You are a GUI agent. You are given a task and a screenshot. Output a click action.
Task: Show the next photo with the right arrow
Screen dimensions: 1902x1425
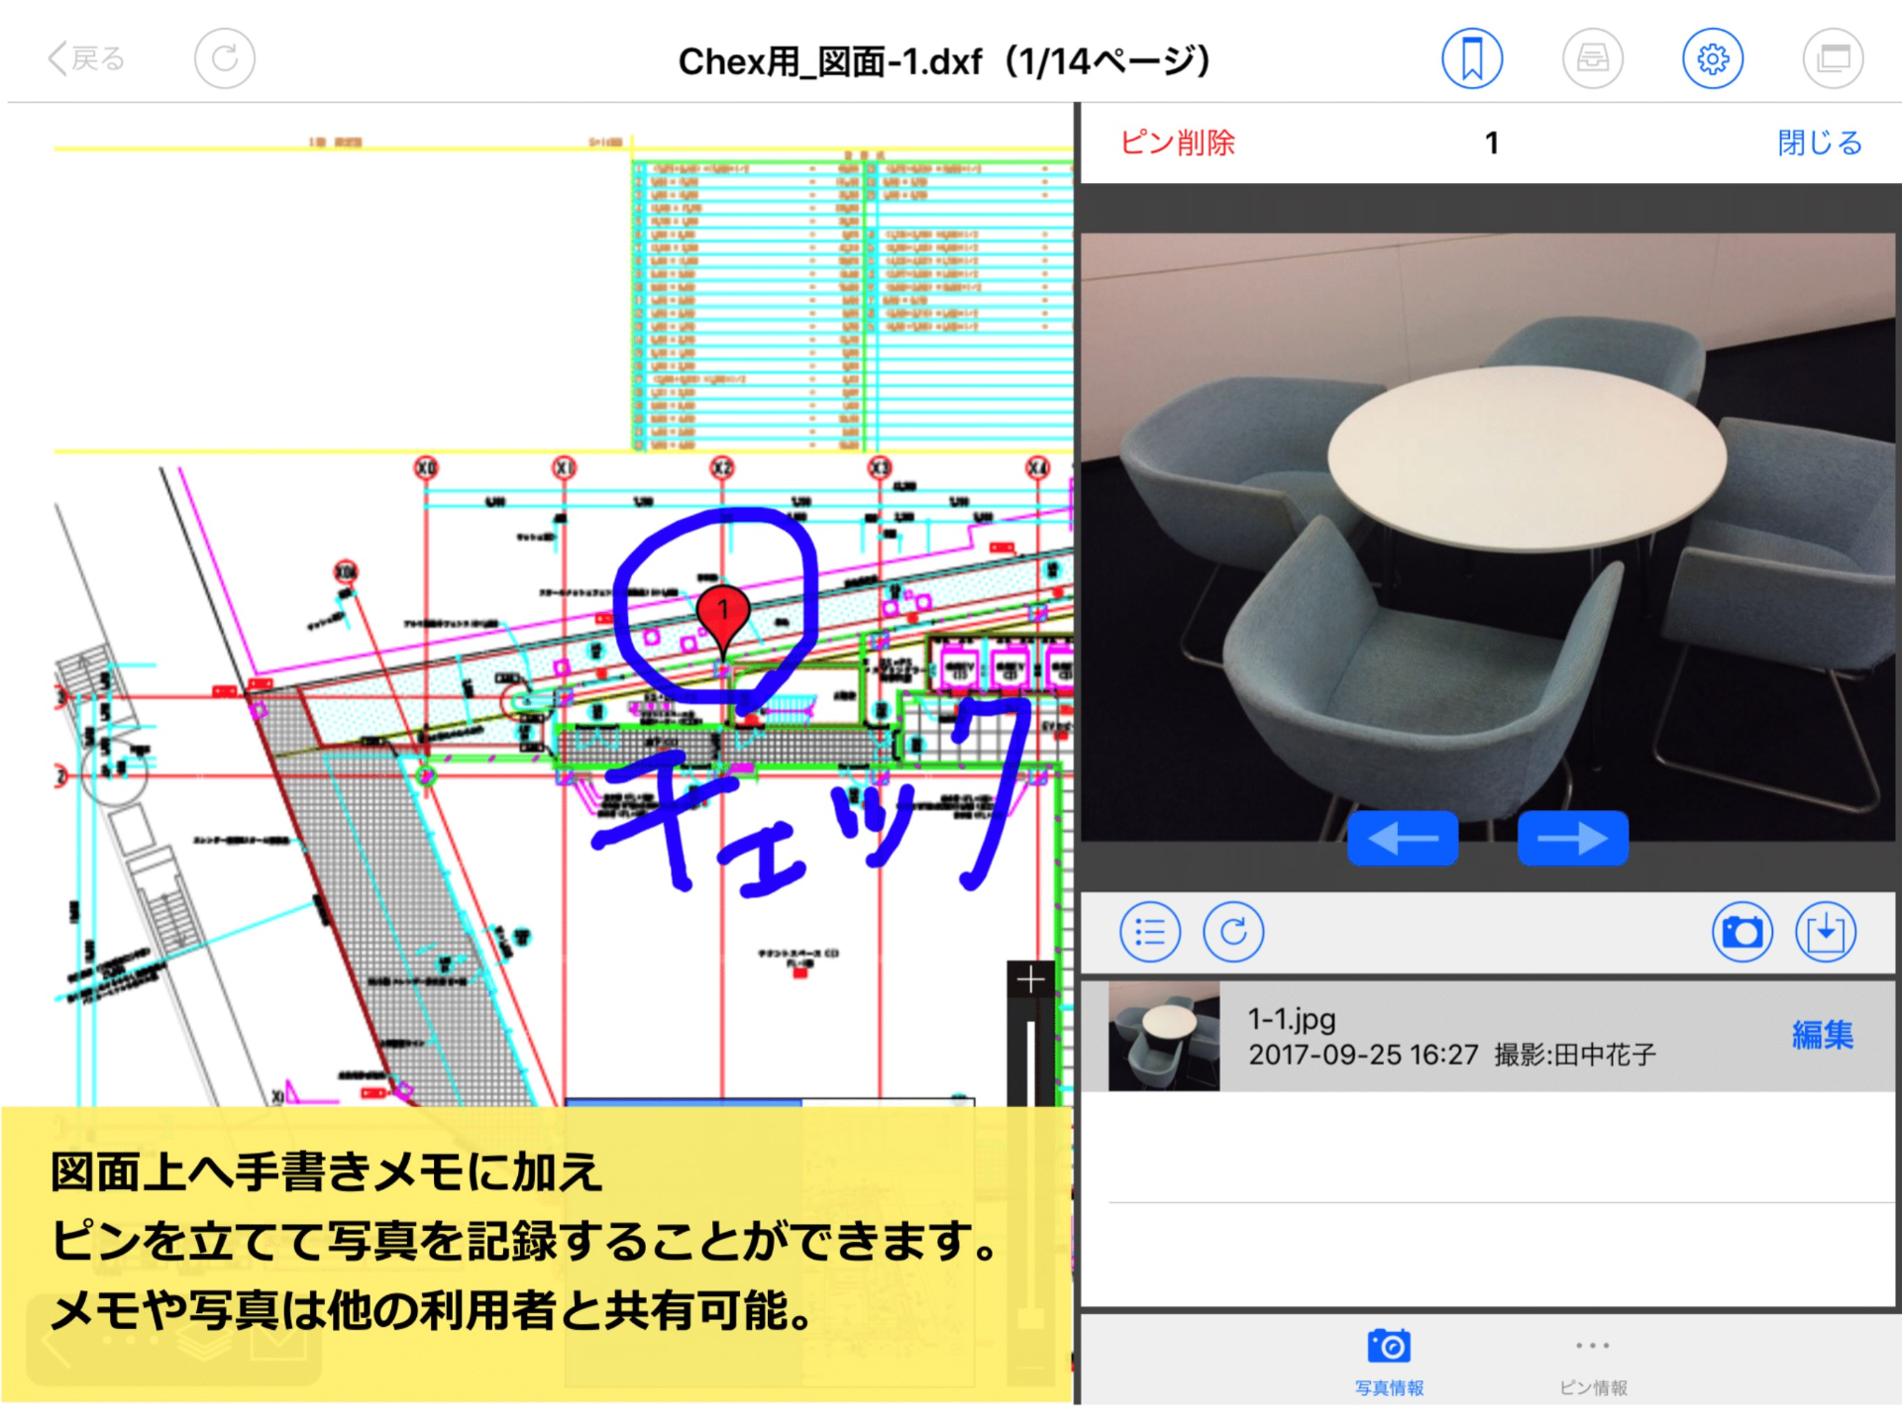(x=1573, y=837)
